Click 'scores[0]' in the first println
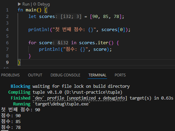This screenshot has width=175, height=131. 113,30
